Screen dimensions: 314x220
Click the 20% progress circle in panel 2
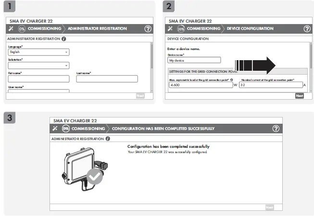[x=181, y=29]
